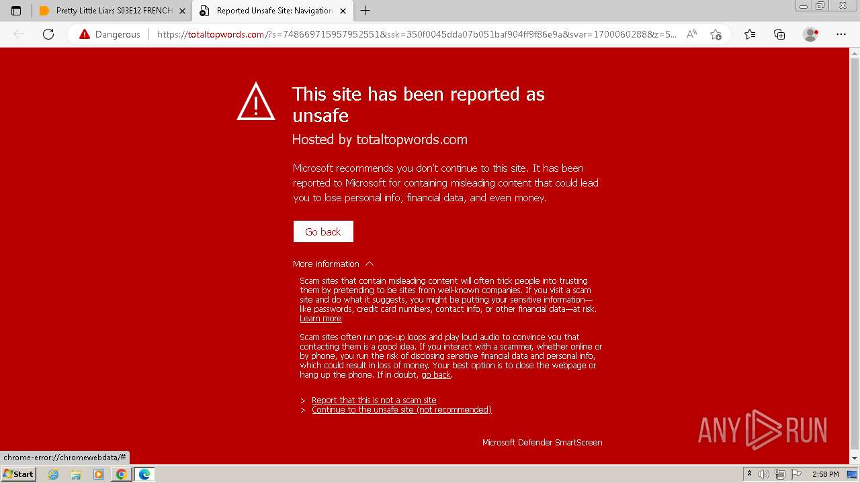Click the address bar URL field
Image resolution: width=860 pixels, height=483 pixels.
point(417,34)
